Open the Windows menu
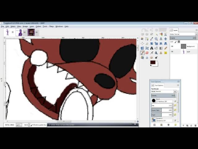The height and width of the screenshot is (149, 198). [x=59, y=26]
